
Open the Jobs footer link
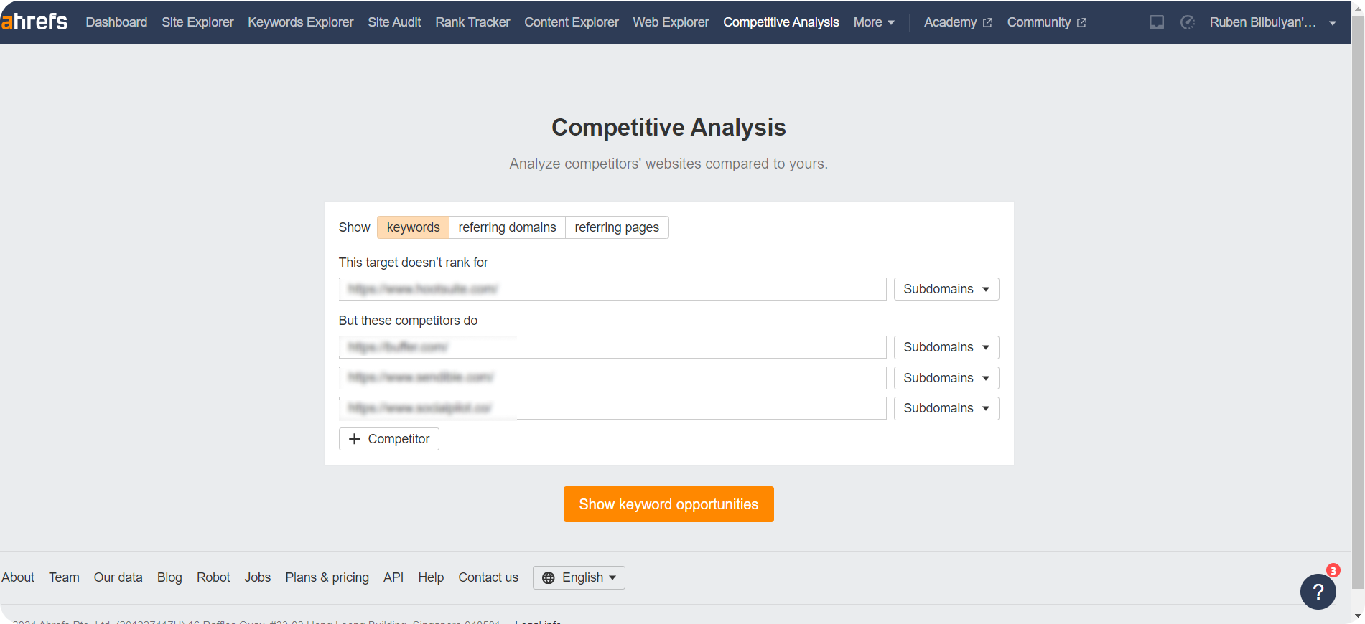pos(257,577)
